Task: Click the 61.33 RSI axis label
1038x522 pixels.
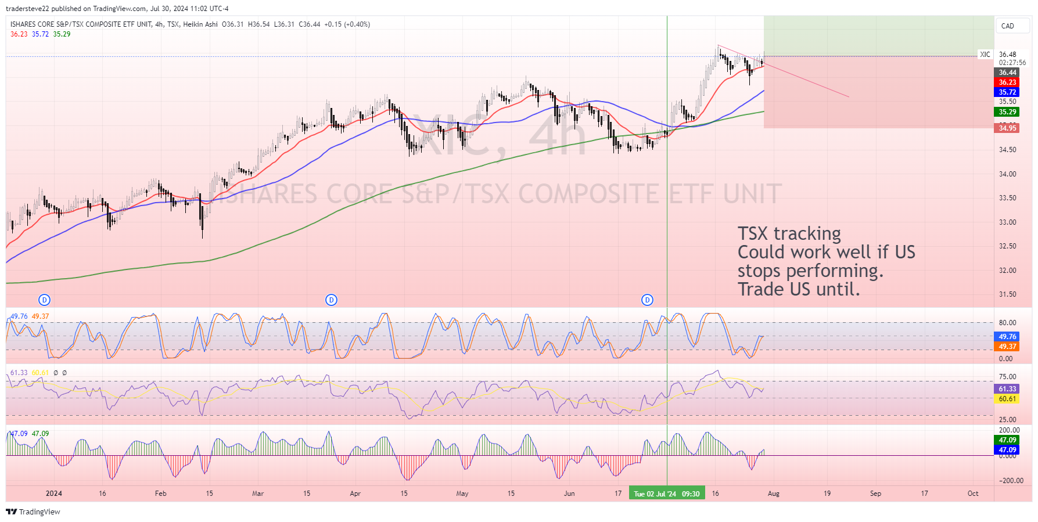Action: click(x=1007, y=389)
